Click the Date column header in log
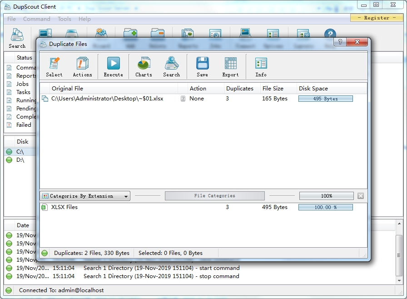Image resolution: width=407 pixels, height=299 pixels. click(23, 225)
